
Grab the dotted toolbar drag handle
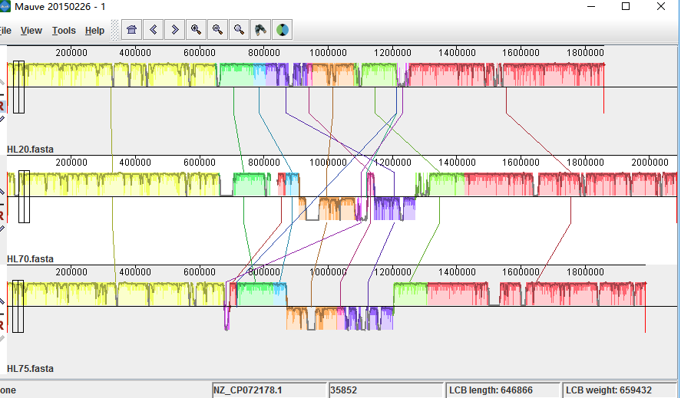click(x=114, y=30)
